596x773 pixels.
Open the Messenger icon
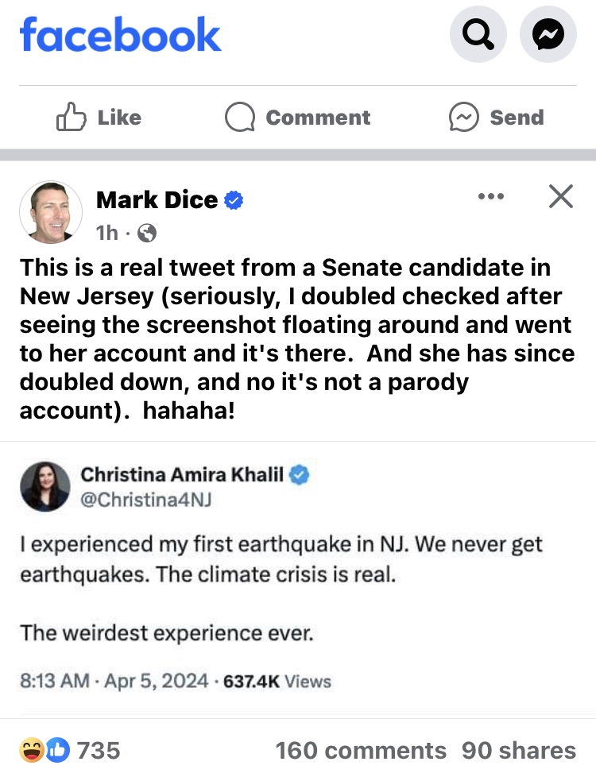click(x=548, y=33)
